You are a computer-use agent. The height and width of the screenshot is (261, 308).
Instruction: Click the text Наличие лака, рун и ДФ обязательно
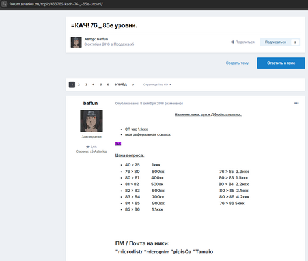click(208, 114)
